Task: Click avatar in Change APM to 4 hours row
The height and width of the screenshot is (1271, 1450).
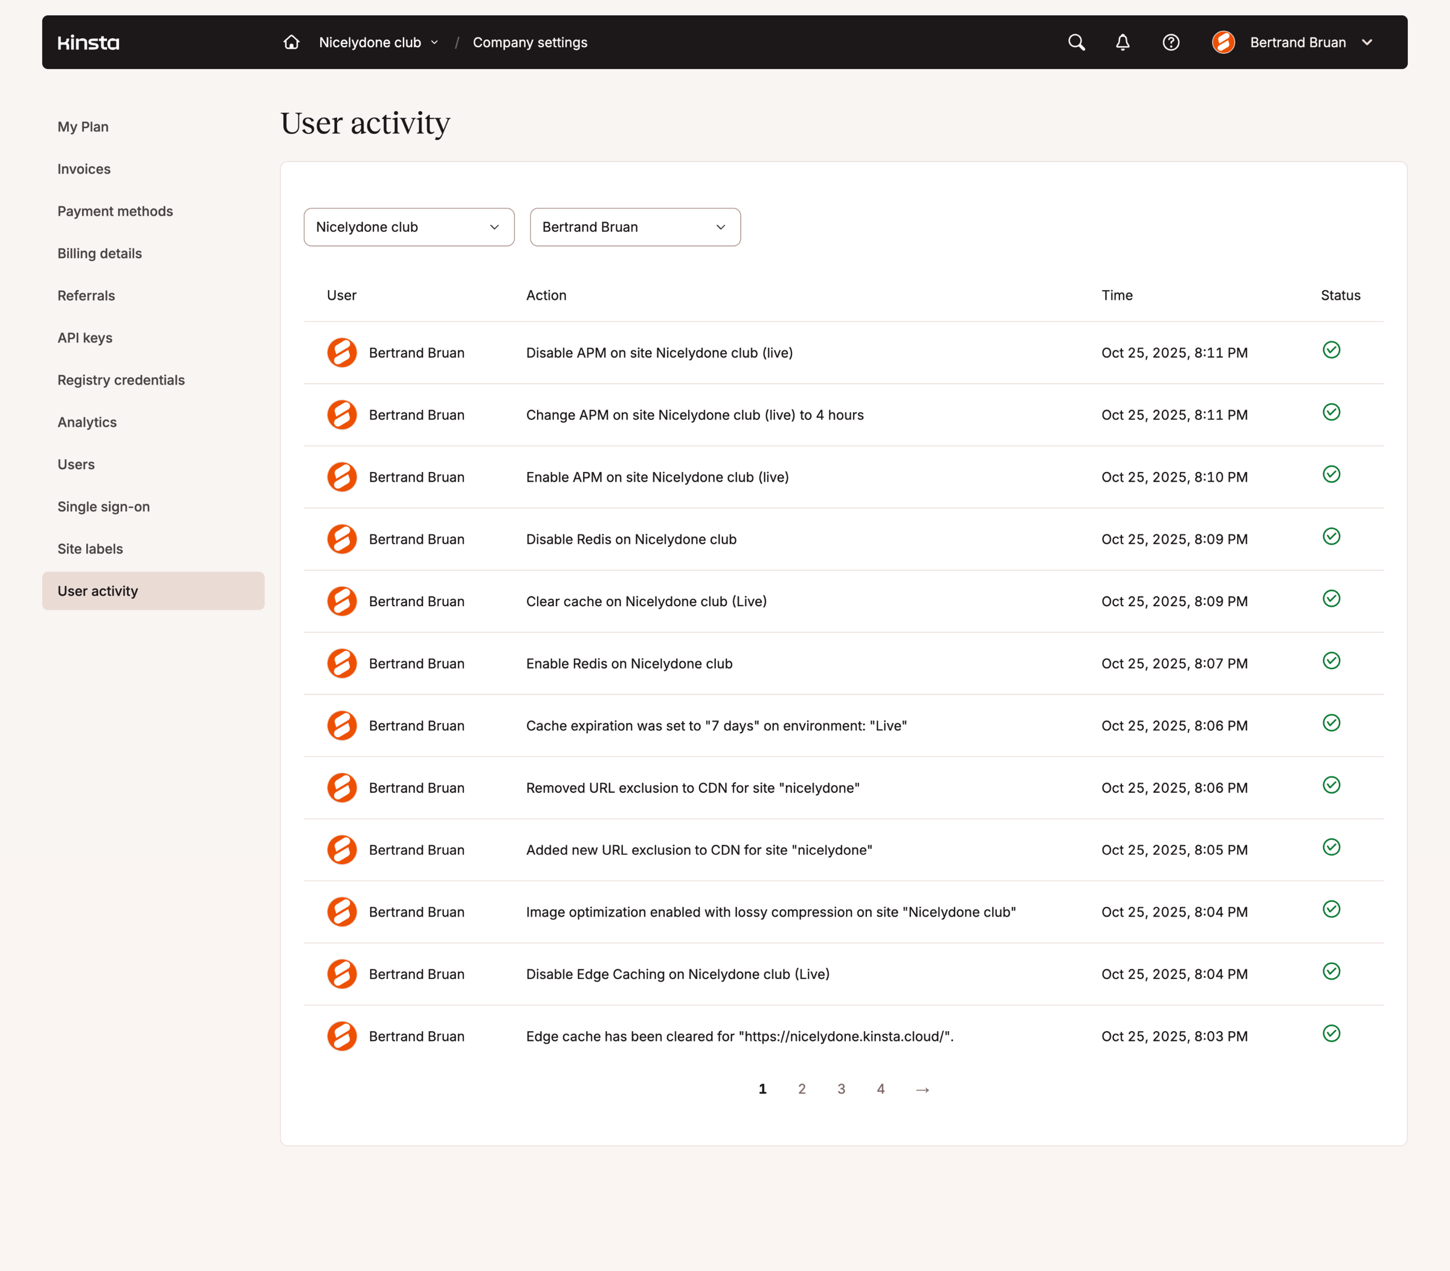Action: pos(342,415)
